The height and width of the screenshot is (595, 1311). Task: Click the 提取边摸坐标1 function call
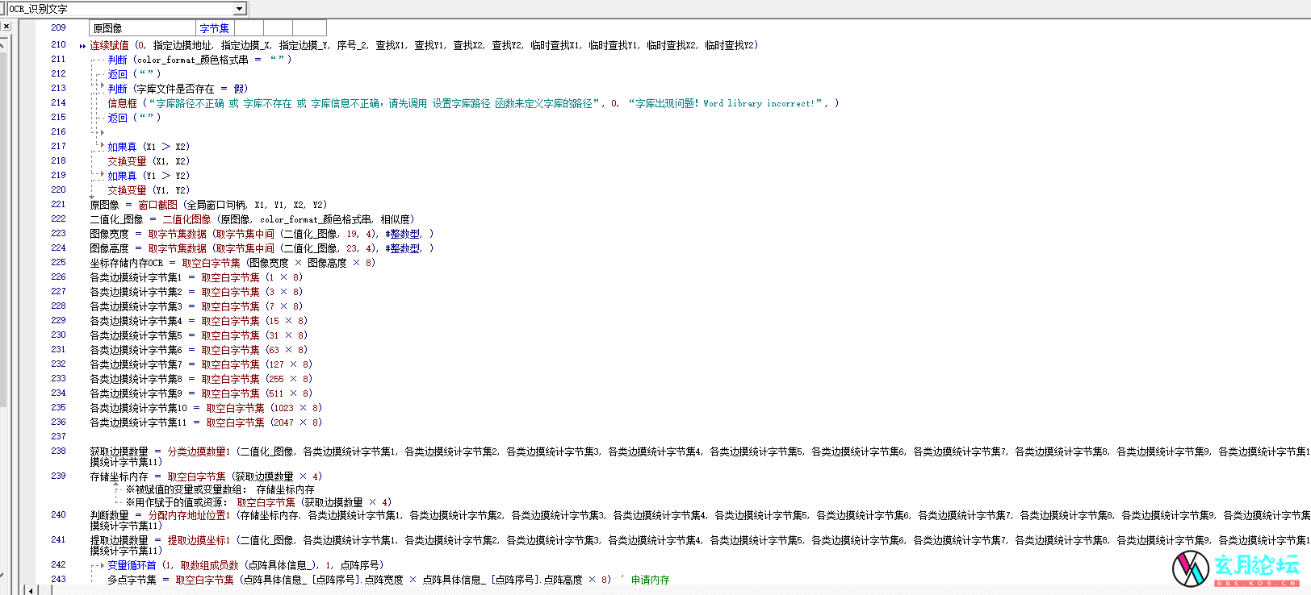[x=199, y=540]
